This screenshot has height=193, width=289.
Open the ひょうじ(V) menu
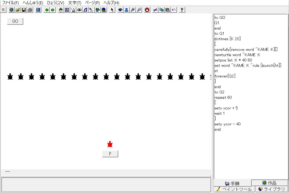pyautogui.click(x=56, y=3)
